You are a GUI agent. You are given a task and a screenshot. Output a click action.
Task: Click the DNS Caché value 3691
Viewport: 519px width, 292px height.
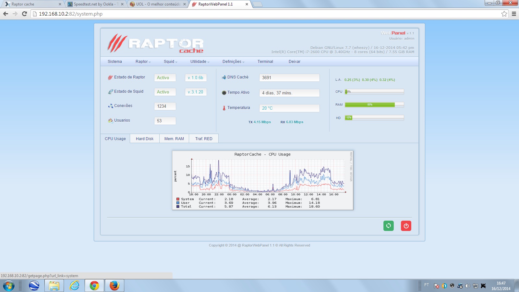click(x=289, y=78)
